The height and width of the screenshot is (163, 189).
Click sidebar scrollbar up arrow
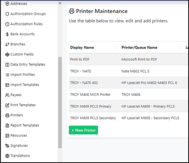[x=60, y=3]
